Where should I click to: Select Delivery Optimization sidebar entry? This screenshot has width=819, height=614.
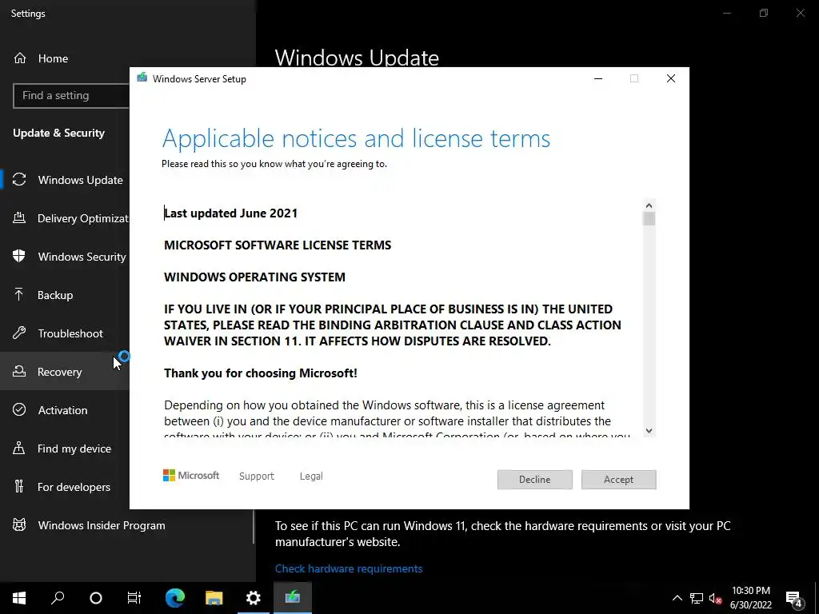pyautogui.click(x=65, y=218)
